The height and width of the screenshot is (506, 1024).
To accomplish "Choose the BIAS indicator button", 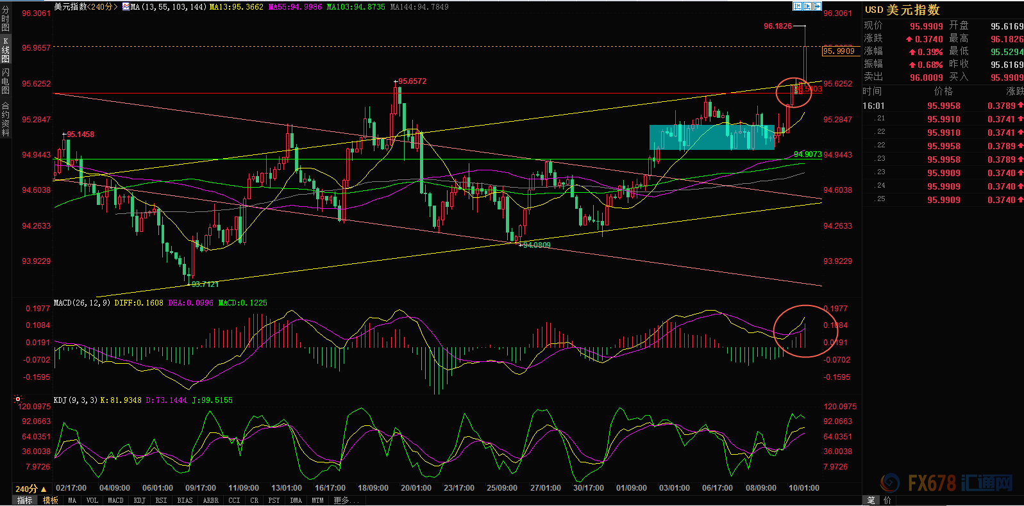I will [185, 500].
